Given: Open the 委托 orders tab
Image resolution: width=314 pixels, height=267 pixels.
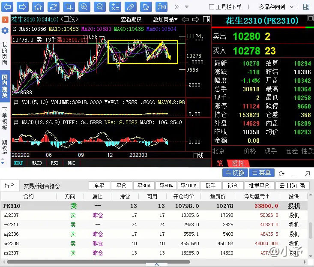Looking at the screenshot, I should pos(238,163).
